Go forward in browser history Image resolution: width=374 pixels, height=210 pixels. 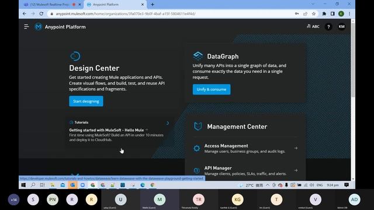click(33, 14)
